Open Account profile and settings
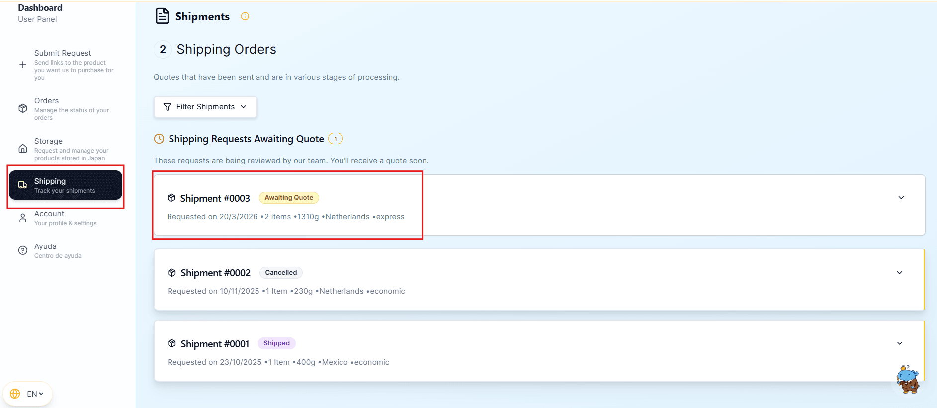Viewport: 937px width, 408px height. pyautogui.click(x=49, y=214)
